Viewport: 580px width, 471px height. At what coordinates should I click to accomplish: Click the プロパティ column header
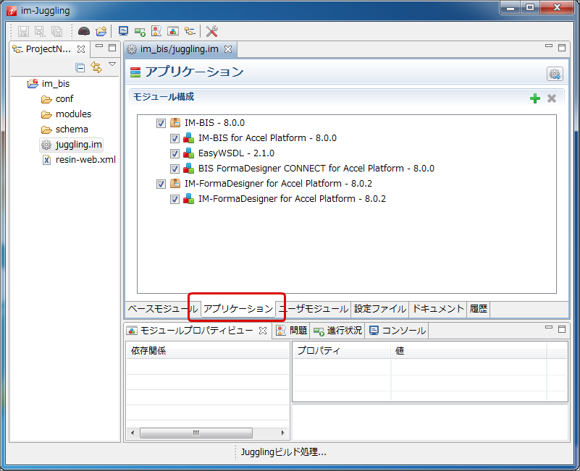click(342, 350)
